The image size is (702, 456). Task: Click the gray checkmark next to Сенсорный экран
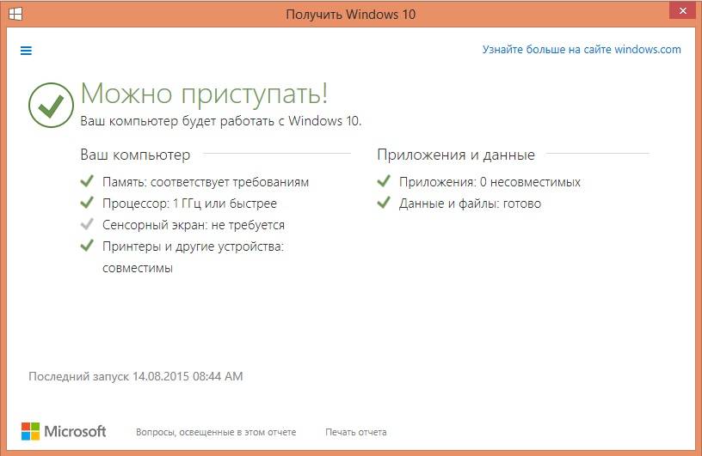pos(87,224)
